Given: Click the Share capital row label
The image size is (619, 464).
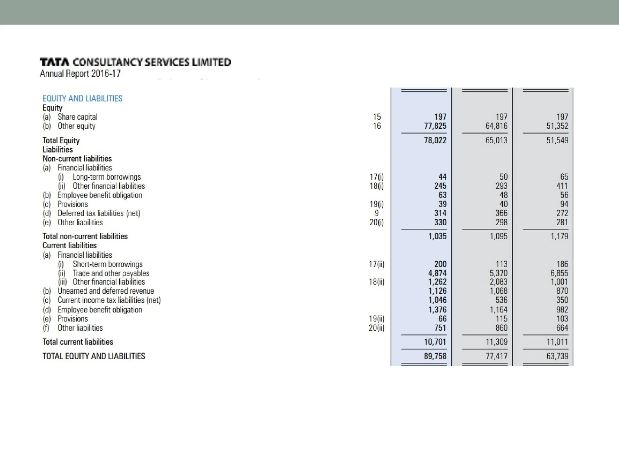Looking at the screenshot, I should (77, 117).
